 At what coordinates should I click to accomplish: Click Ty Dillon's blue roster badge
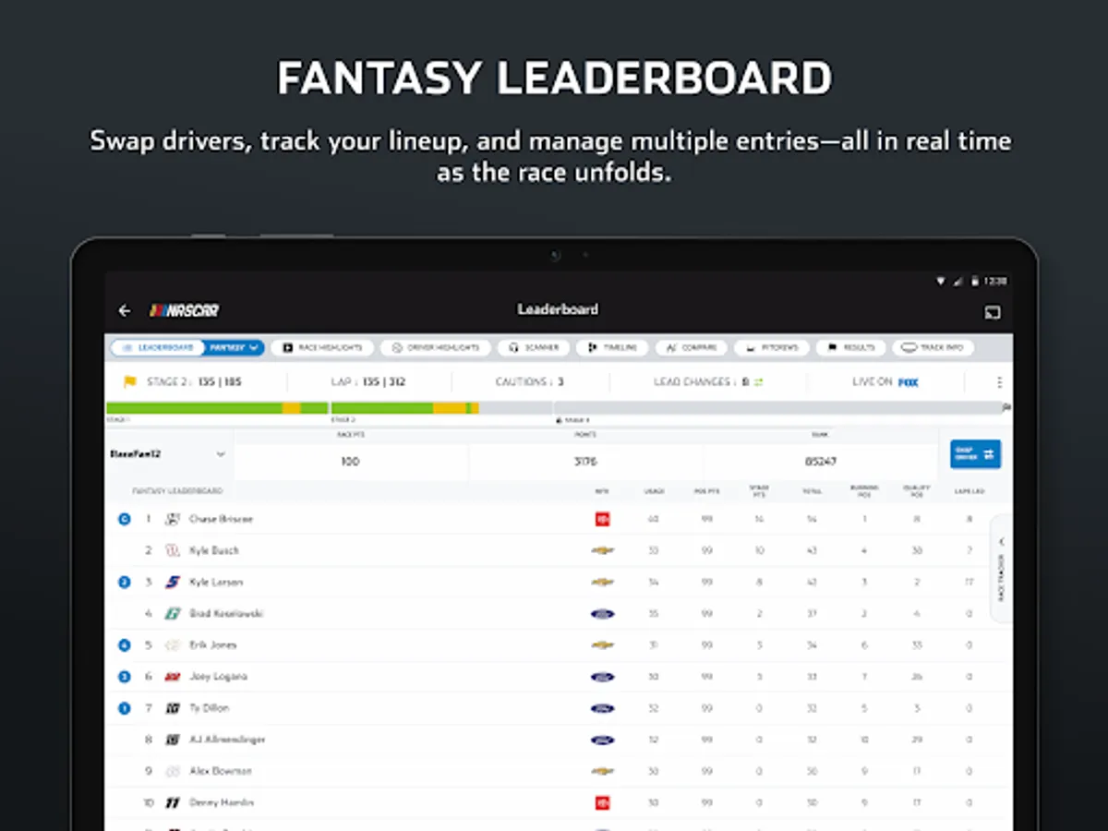pos(125,708)
